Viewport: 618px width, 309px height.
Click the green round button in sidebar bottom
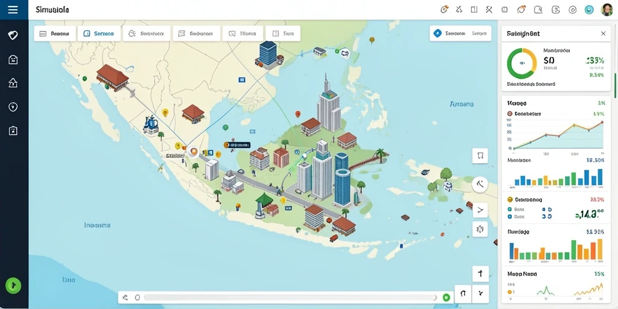point(13,285)
